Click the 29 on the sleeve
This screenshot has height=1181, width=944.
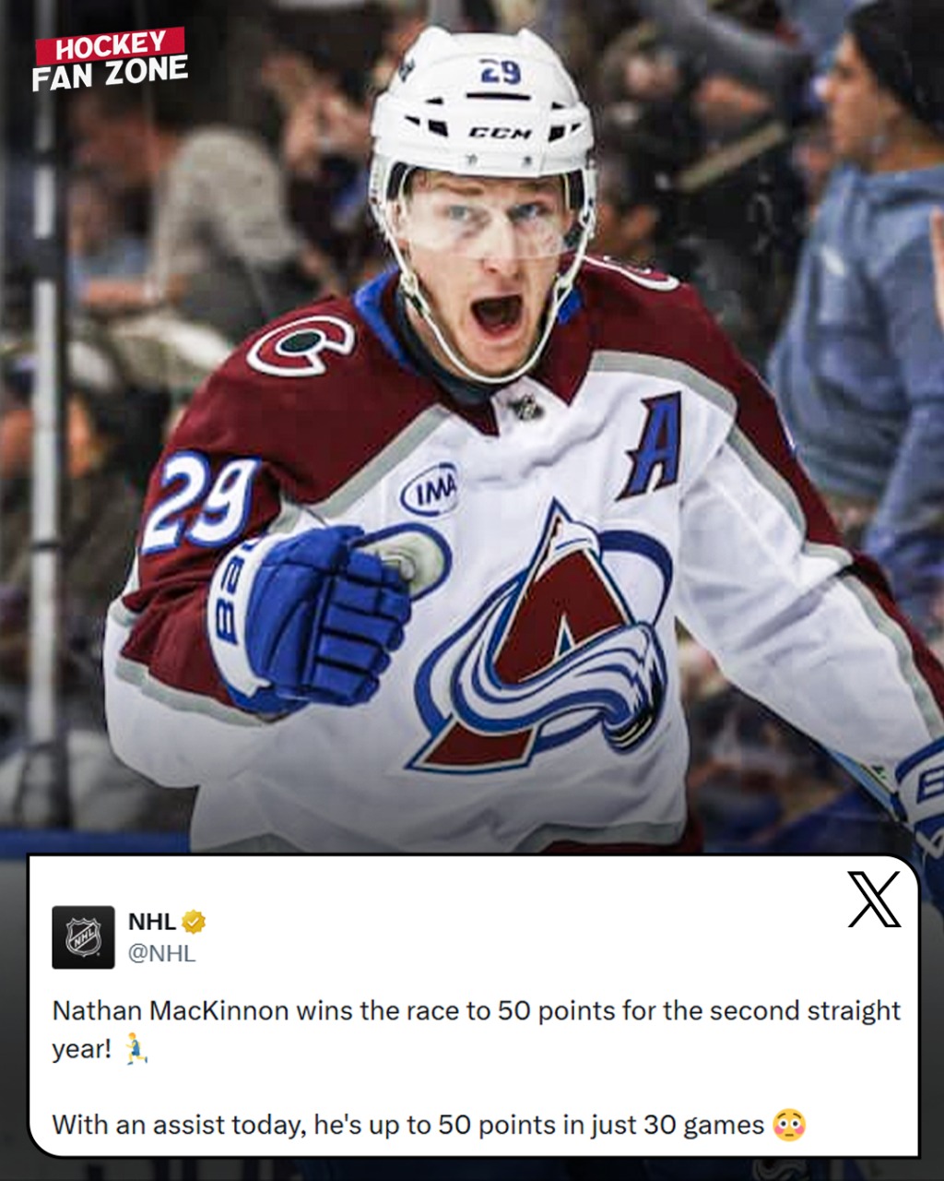201,501
